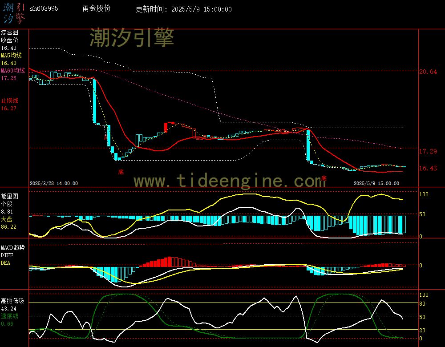Click the 底 marker under the second price drop
445x347 pixels.
pyautogui.click(x=324, y=178)
